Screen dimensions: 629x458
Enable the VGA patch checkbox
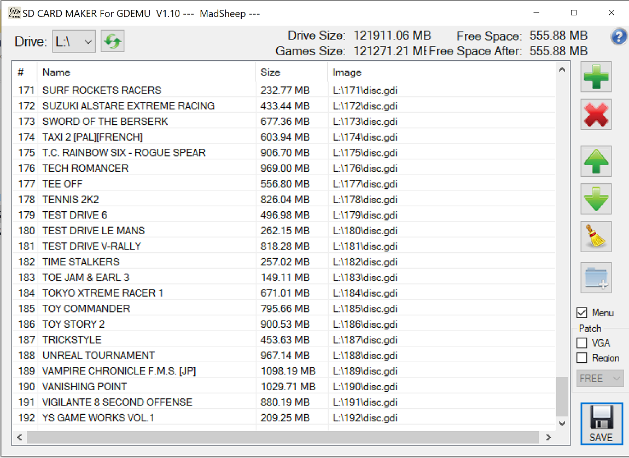click(582, 343)
